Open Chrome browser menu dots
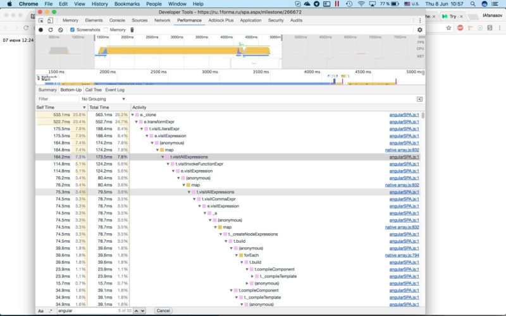 click(x=500, y=28)
